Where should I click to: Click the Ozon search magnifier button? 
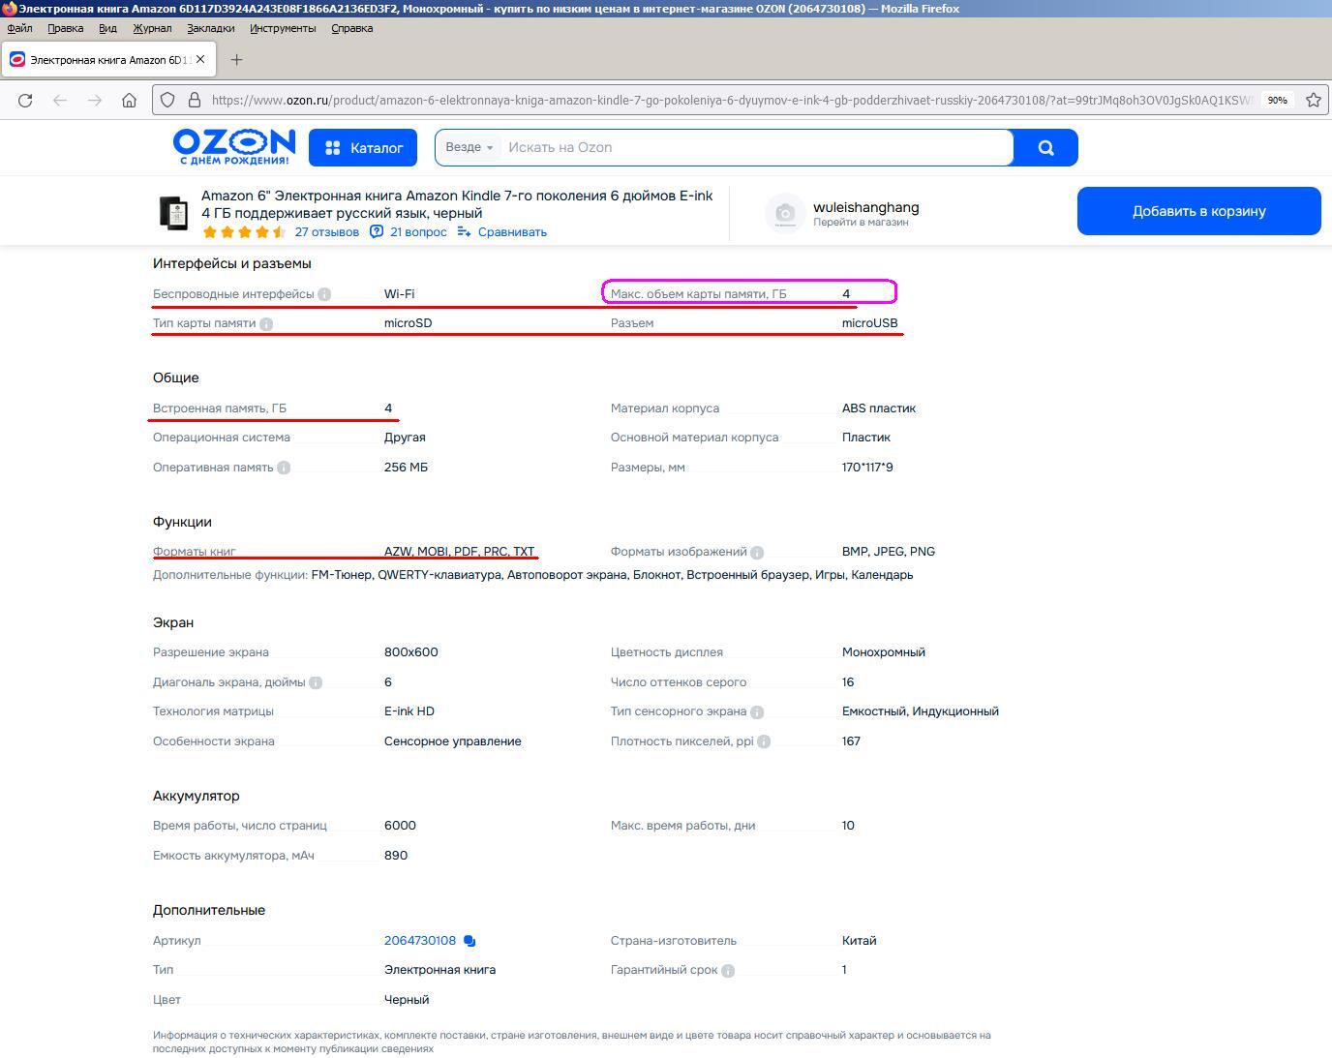click(1045, 148)
